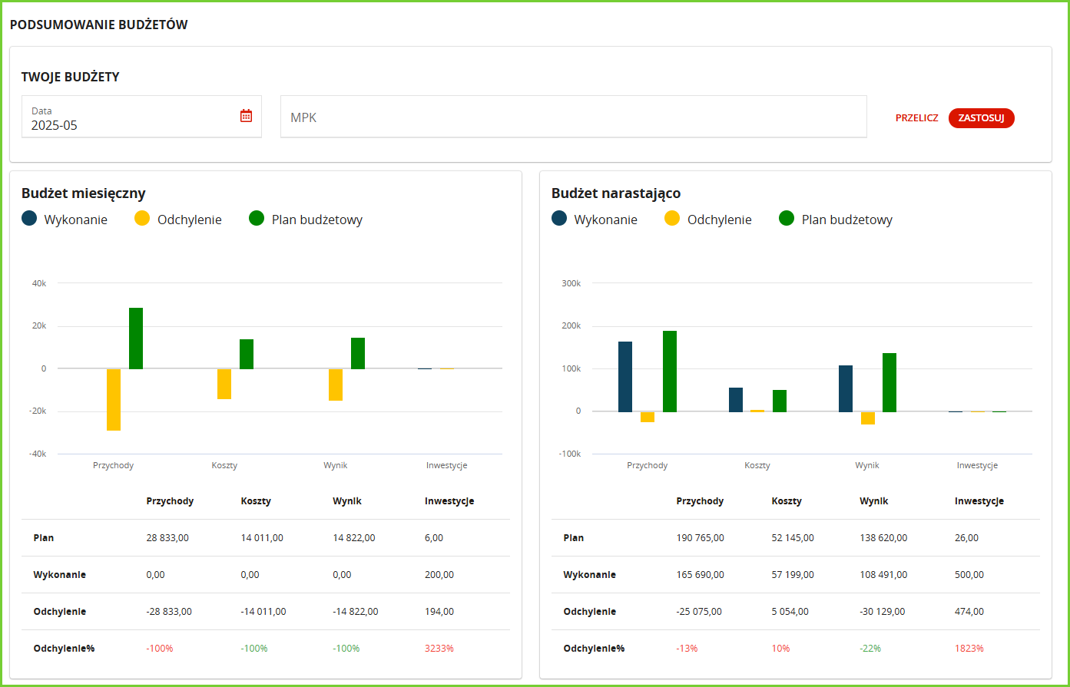Viewport: 1070px width, 687px height.
Task: Click green Przychody plan bar in monthly chart
Action: pos(136,338)
